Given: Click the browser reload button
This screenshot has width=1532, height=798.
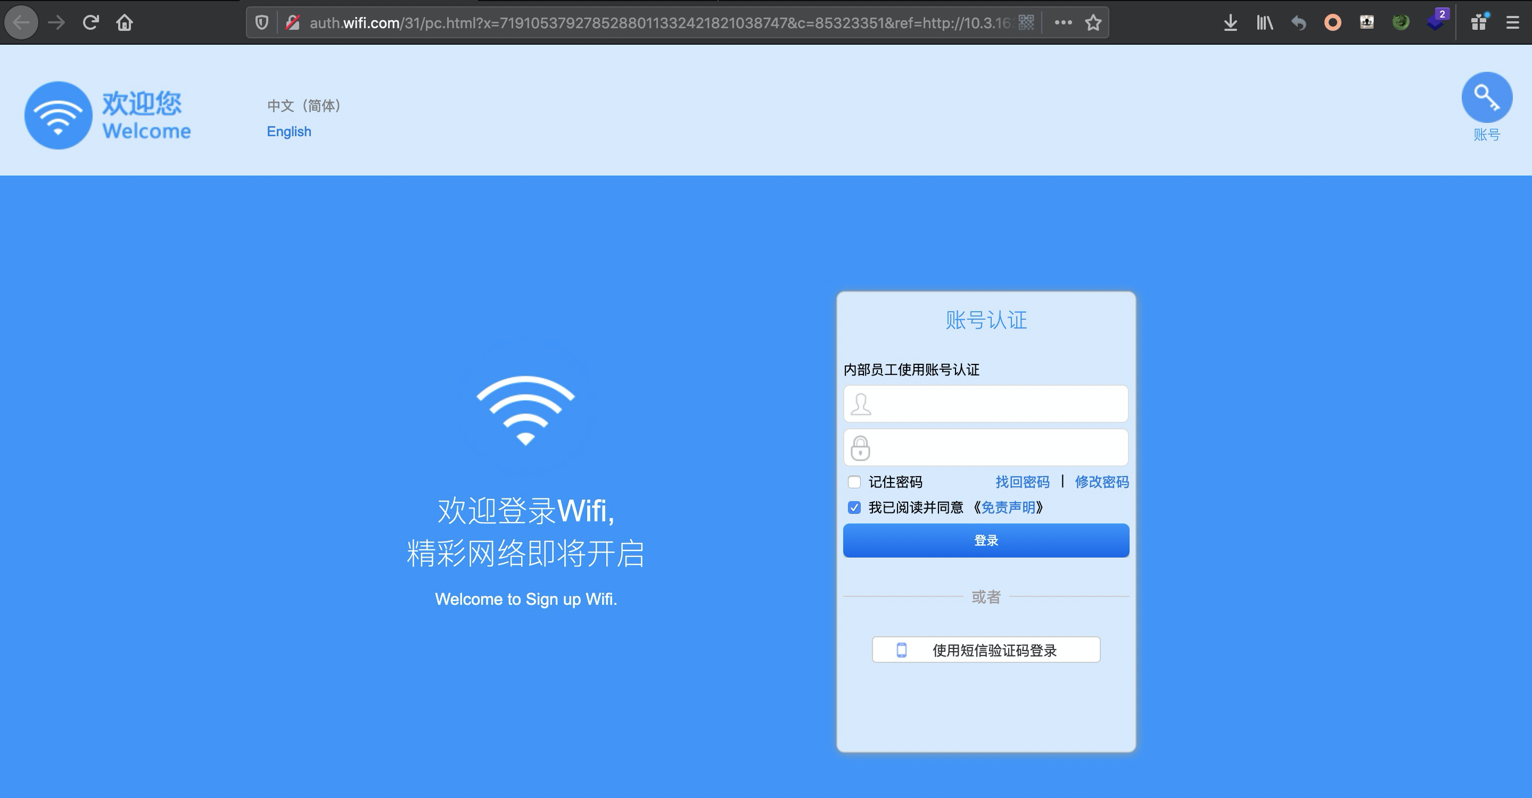Looking at the screenshot, I should click(90, 22).
